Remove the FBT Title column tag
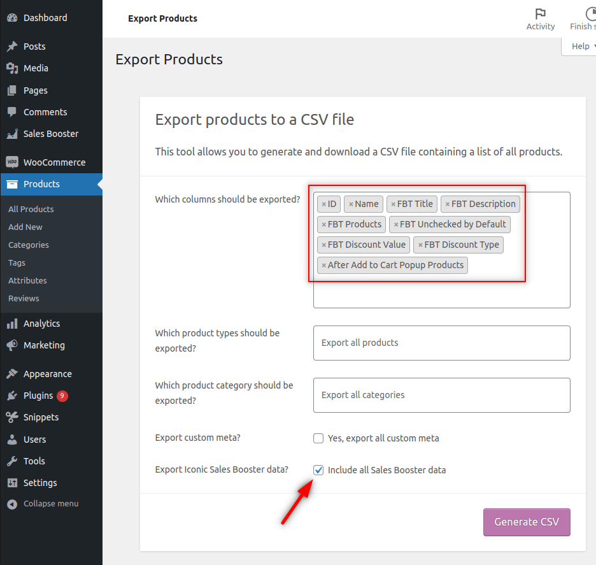 pos(392,204)
